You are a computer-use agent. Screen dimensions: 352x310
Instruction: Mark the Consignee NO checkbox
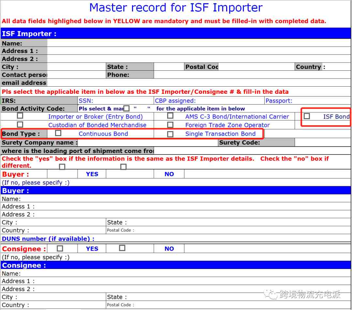(x=122, y=248)
